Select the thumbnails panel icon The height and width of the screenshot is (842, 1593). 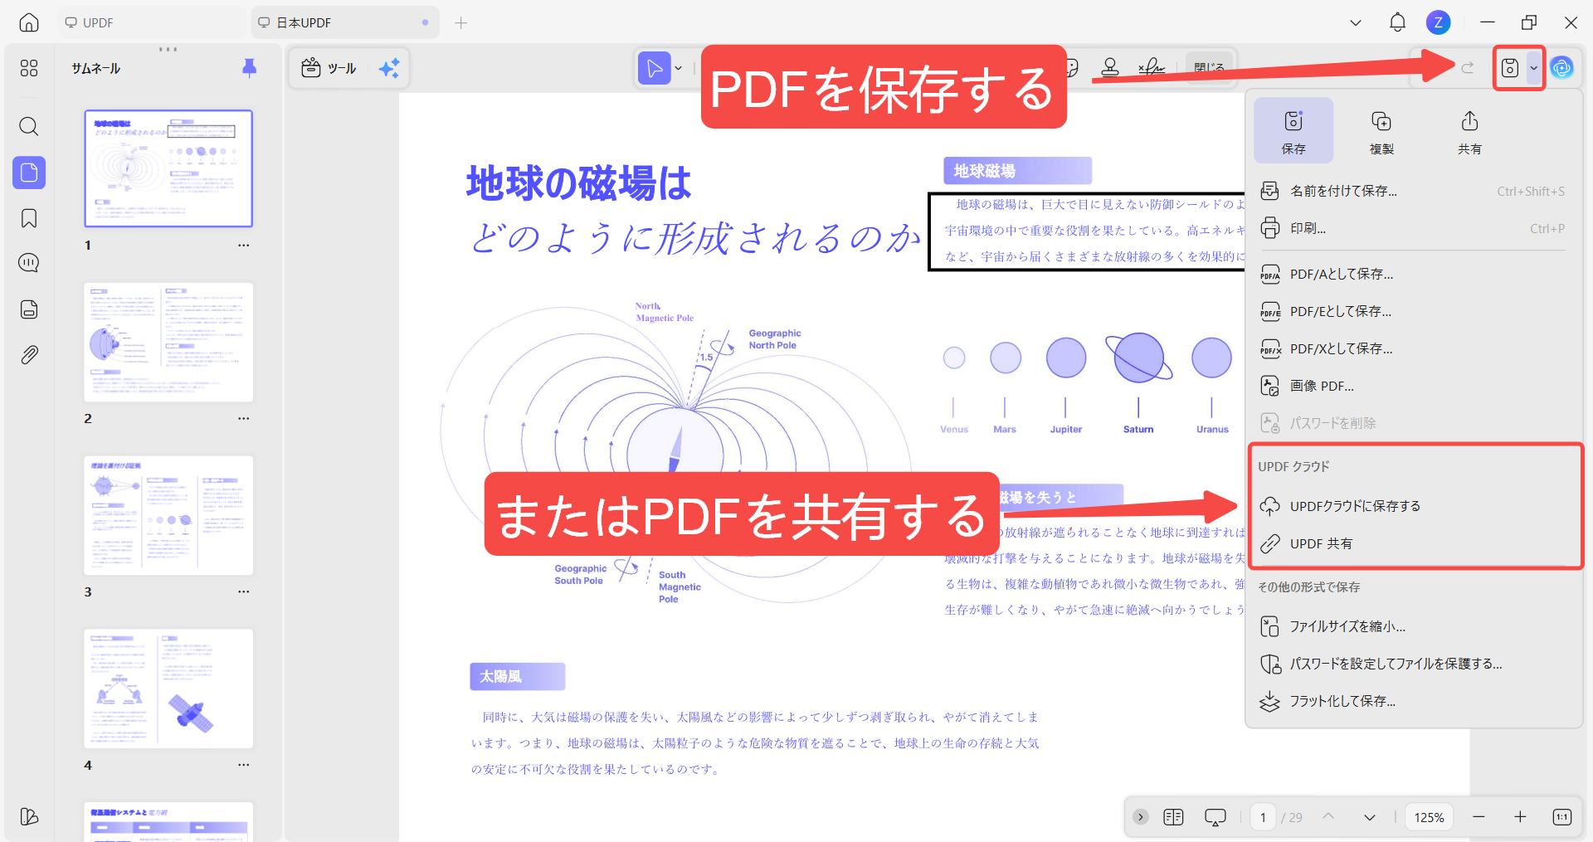pyautogui.click(x=29, y=173)
